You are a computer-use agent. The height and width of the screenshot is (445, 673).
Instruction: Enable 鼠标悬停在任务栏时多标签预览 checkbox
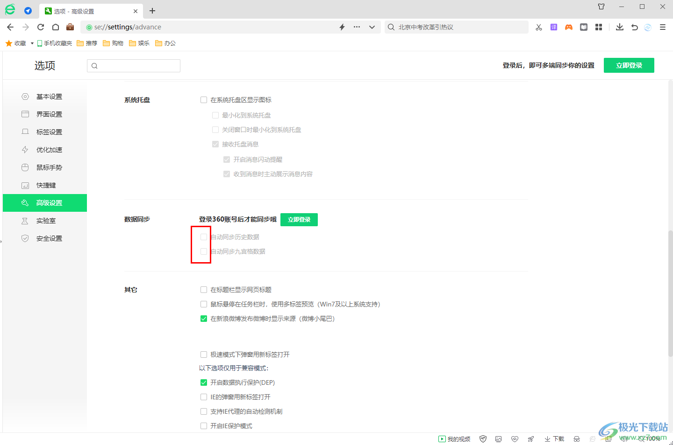pyautogui.click(x=204, y=304)
